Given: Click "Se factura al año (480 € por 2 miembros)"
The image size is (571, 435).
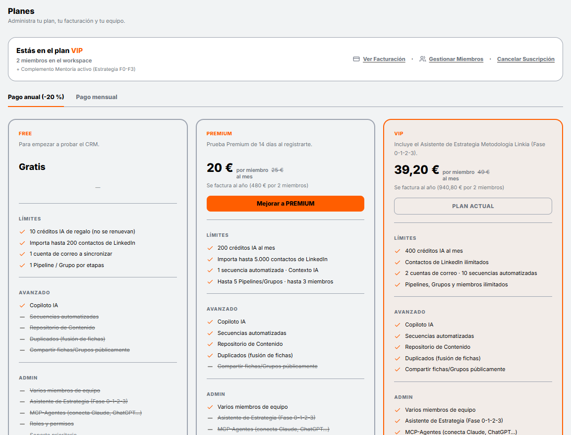Looking at the screenshot, I should 257,186.
